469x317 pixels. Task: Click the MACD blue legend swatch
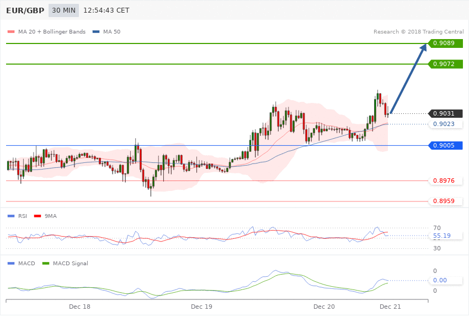(11, 263)
